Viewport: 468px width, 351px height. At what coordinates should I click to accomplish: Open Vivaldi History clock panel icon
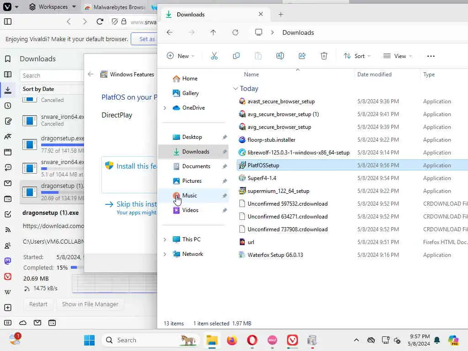point(8,106)
